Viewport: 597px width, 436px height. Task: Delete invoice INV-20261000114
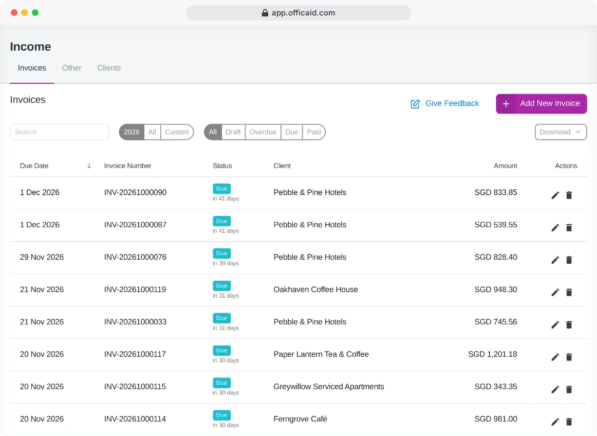[569, 422]
